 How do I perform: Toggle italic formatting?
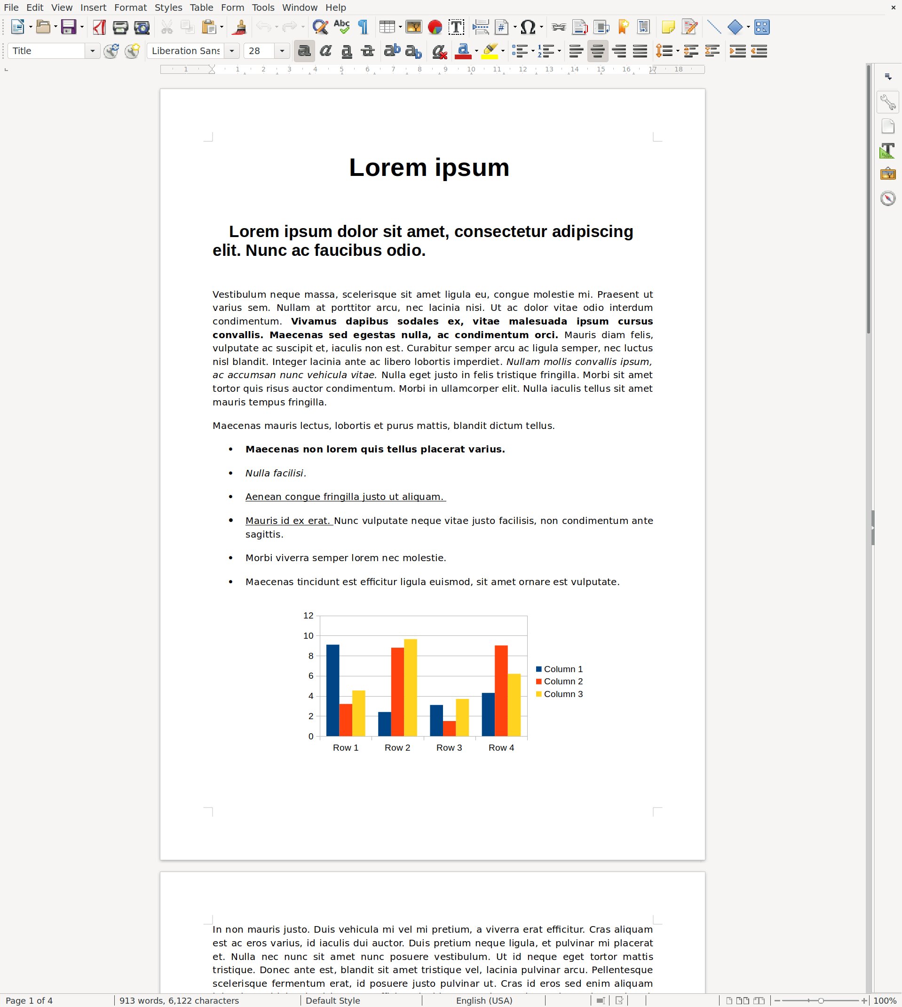(x=325, y=51)
